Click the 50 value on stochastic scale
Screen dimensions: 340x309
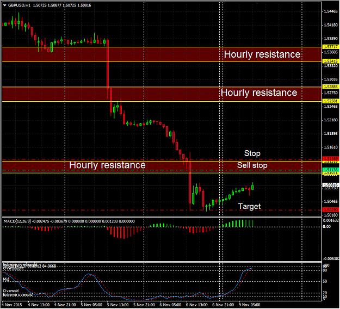point(325,281)
